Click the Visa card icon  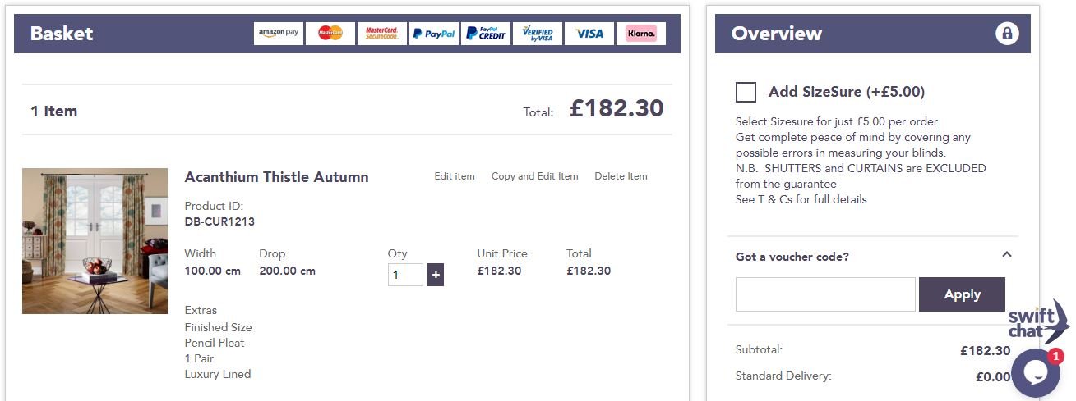pos(589,34)
